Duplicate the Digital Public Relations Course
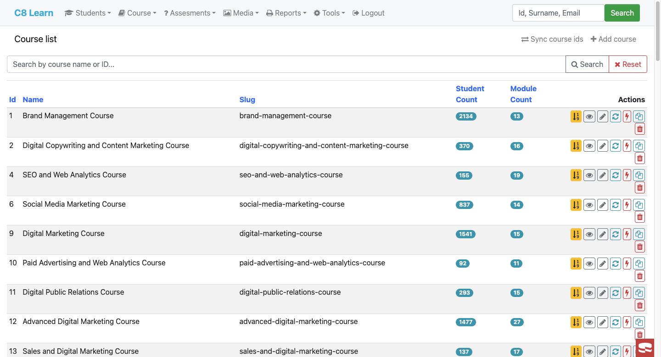 (x=639, y=293)
